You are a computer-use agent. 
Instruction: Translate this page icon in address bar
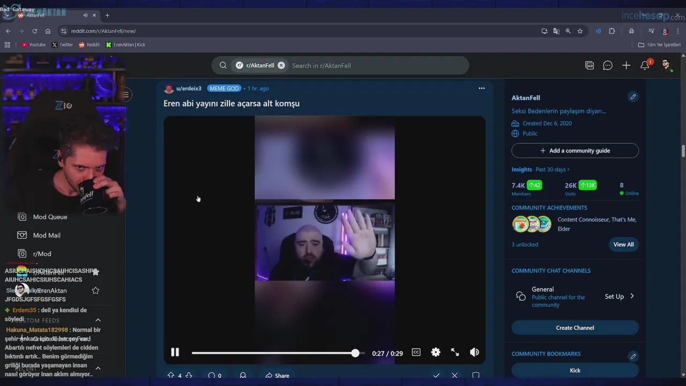pos(556,31)
